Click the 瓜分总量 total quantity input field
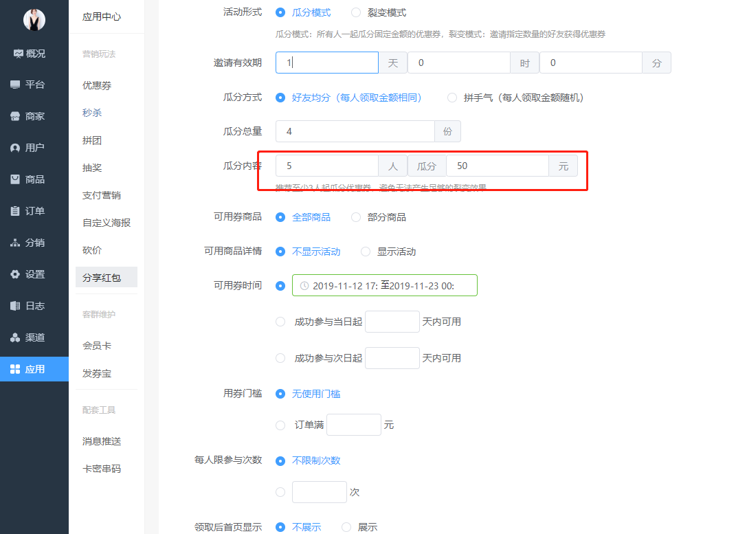736x534 pixels. coord(355,131)
